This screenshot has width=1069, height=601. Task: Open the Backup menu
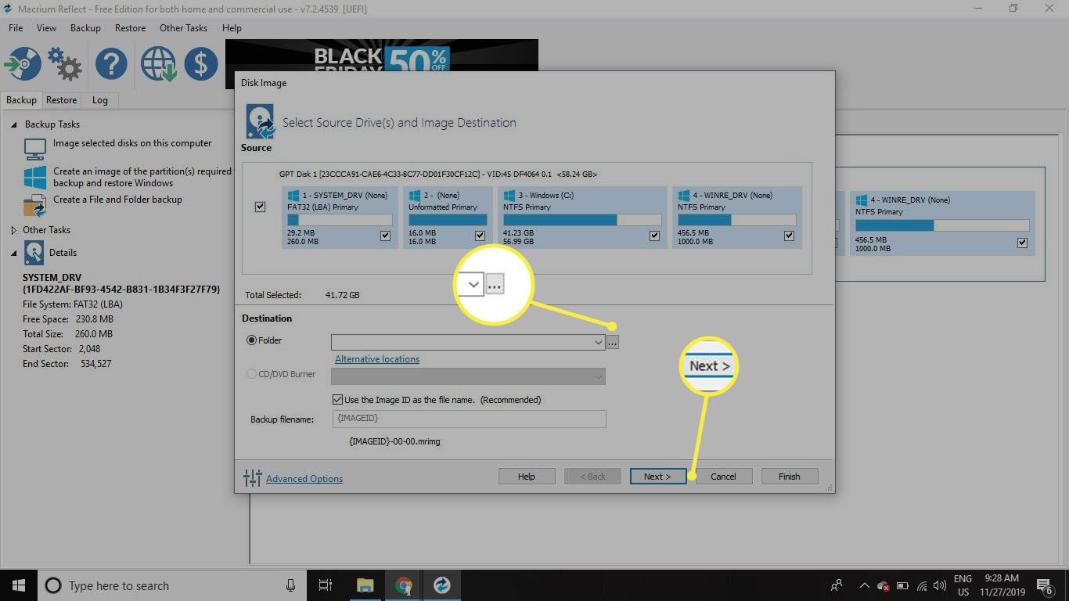tap(85, 28)
